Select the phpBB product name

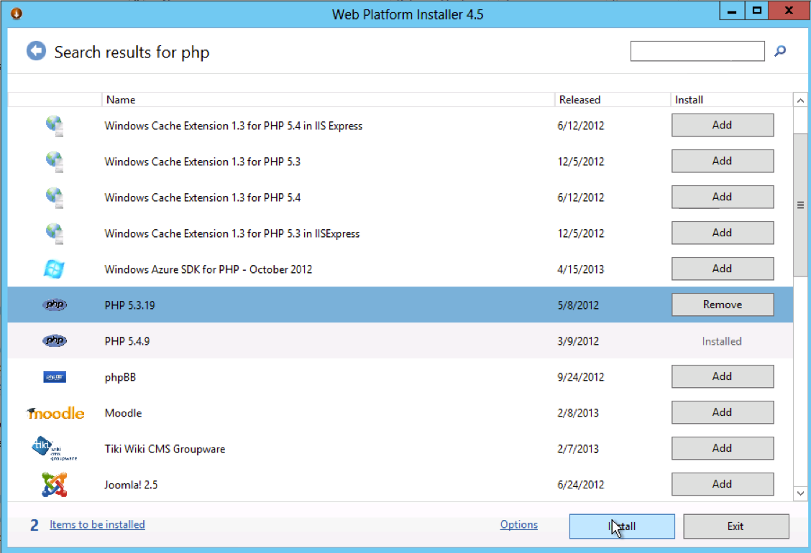[121, 377]
